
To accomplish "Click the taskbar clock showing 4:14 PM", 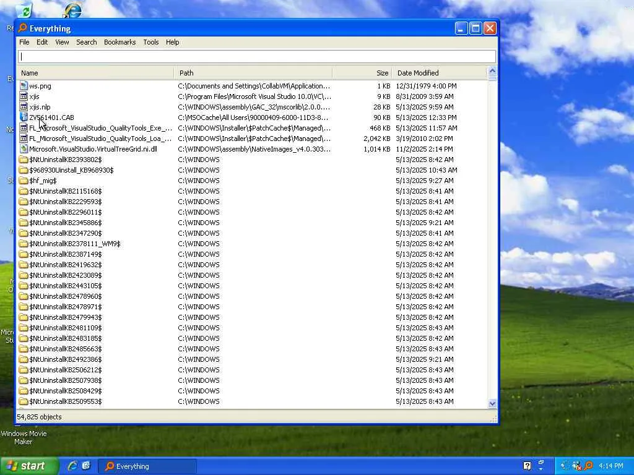I will pos(611,466).
